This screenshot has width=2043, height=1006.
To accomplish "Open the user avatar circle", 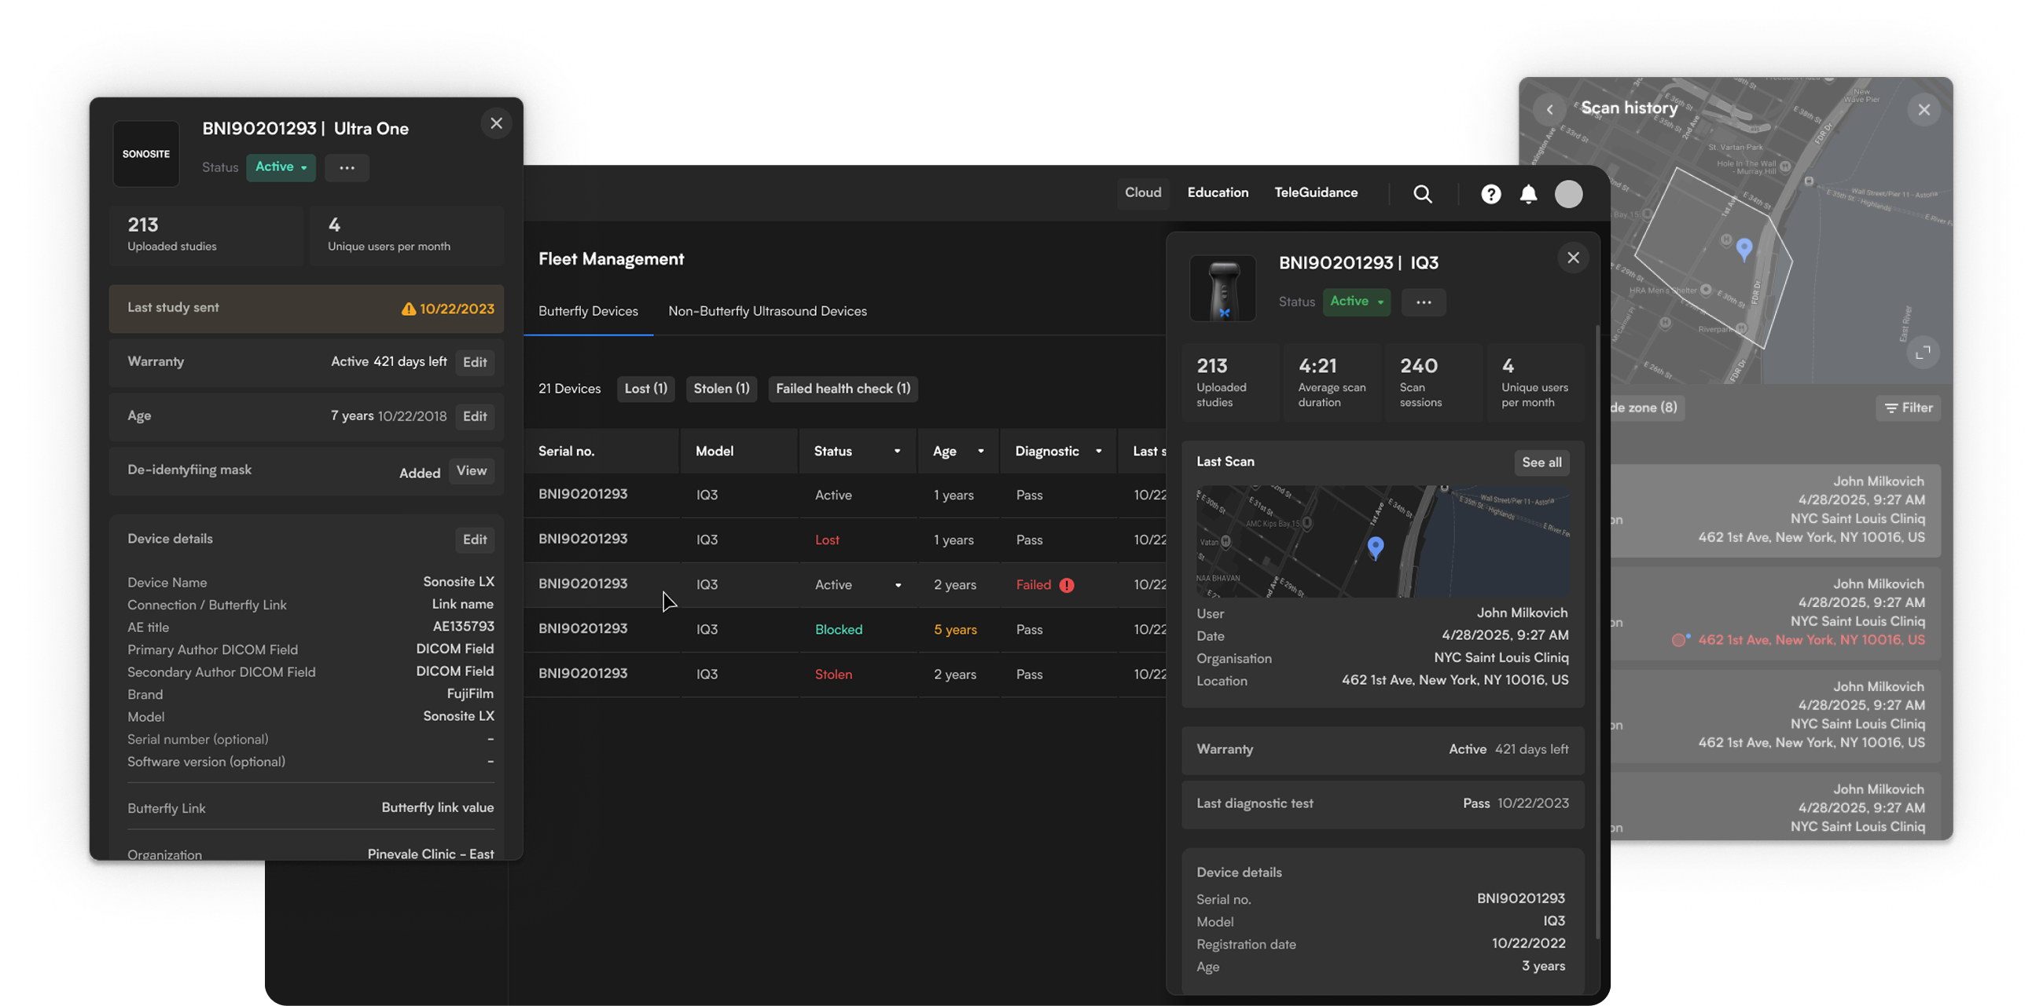I will (x=1568, y=194).
